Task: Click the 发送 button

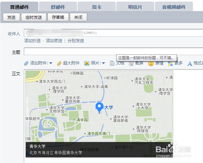Action: pyautogui.click(x=11, y=17)
